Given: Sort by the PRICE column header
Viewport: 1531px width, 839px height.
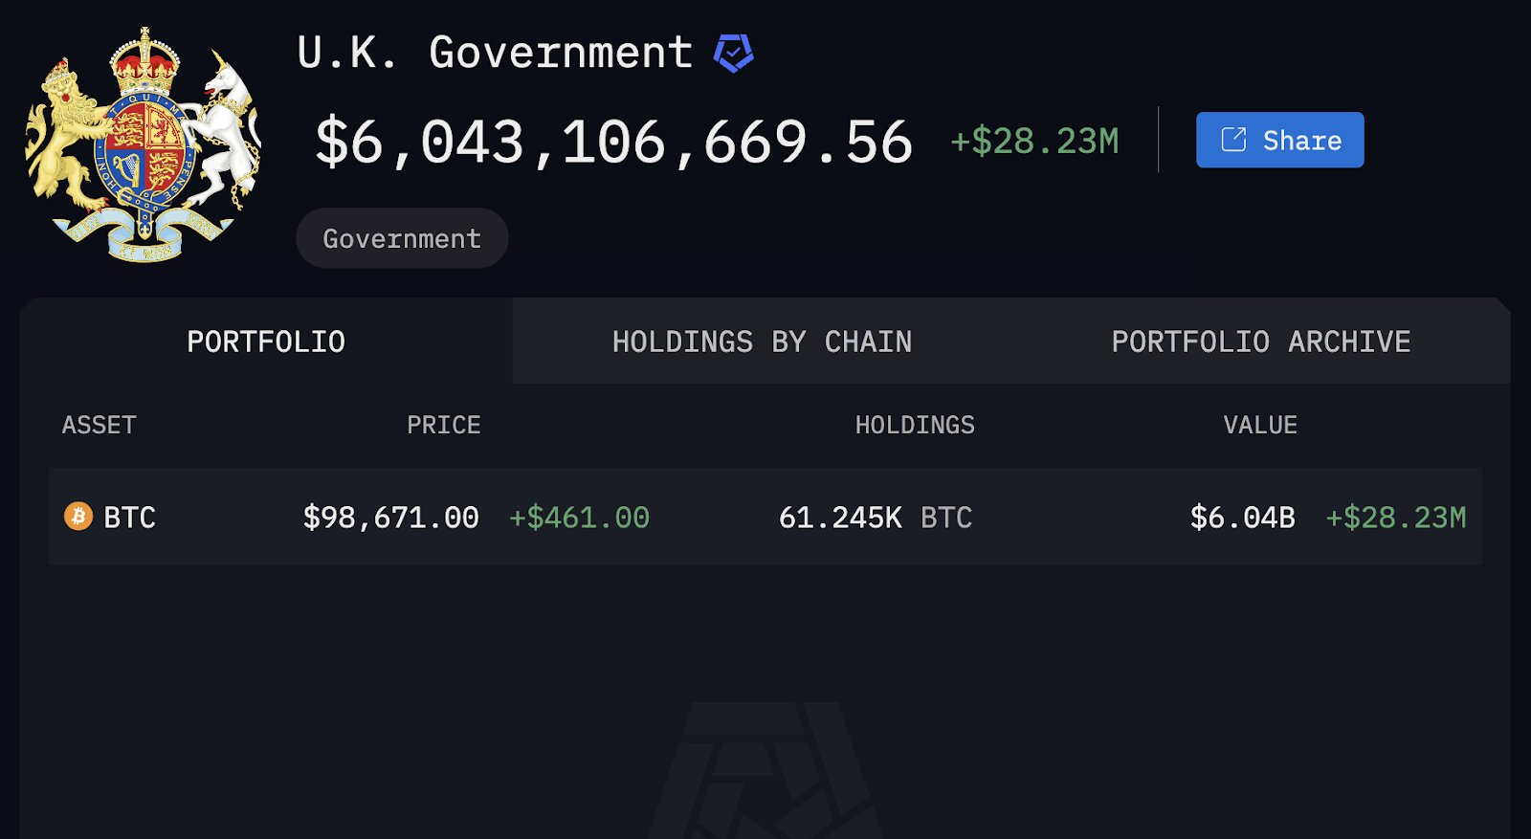Looking at the screenshot, I should click(443, 425).
